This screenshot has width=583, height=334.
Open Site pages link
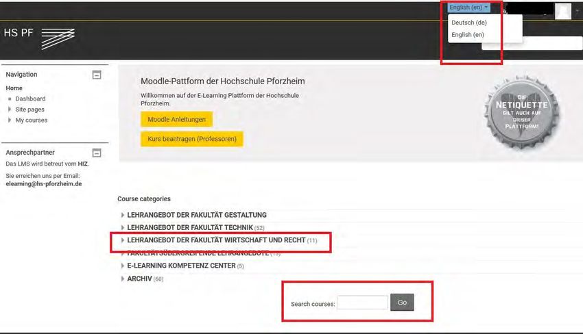29,110
